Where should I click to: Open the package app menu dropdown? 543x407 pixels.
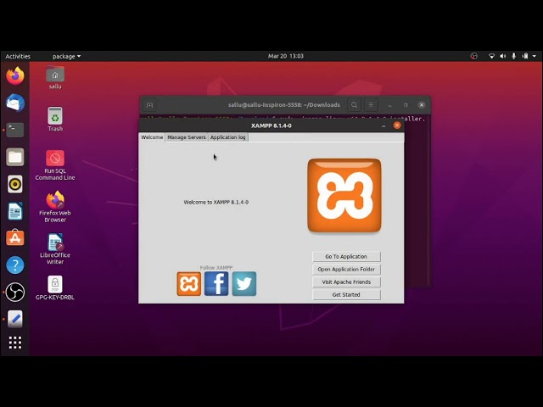[x=66, y=56]
